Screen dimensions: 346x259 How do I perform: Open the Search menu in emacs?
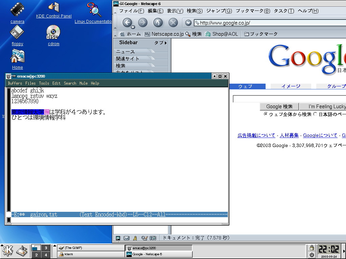click(x=70, y=83)
